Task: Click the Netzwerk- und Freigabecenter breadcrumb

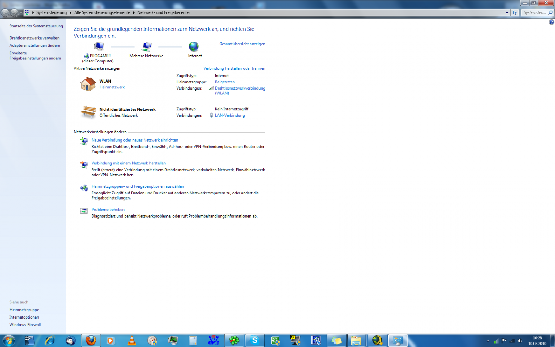Action: [164, 12]
